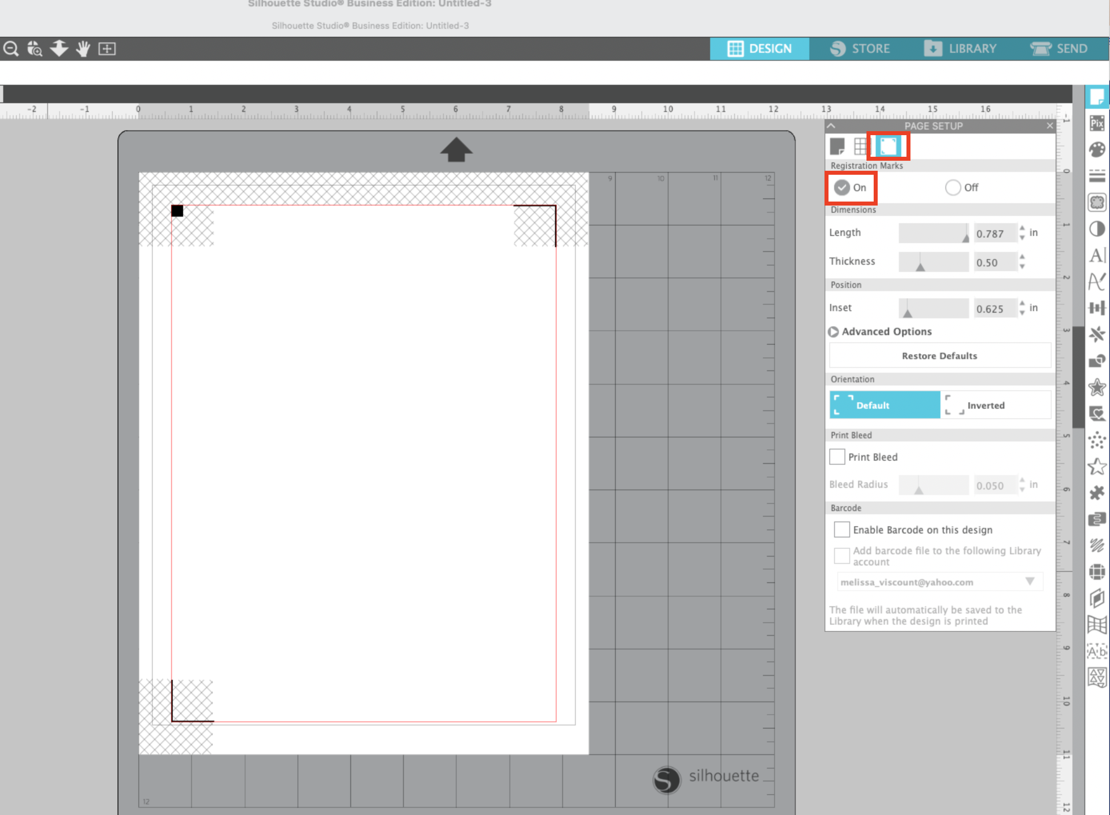1110x815 pixels.
Task: Check Enable Barcode on this design
Action: click(842, 529)
